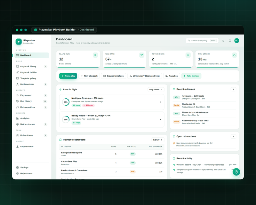
Task: Open the RC user avatar menu
Action: (237, 41)
